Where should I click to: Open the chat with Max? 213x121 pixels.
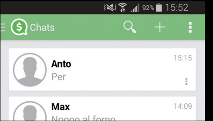click(102, 109)
